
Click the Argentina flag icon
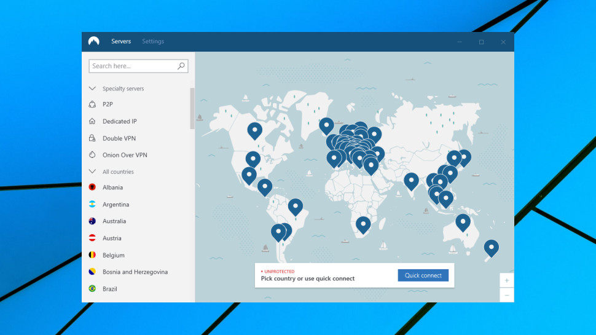(92, 204)
